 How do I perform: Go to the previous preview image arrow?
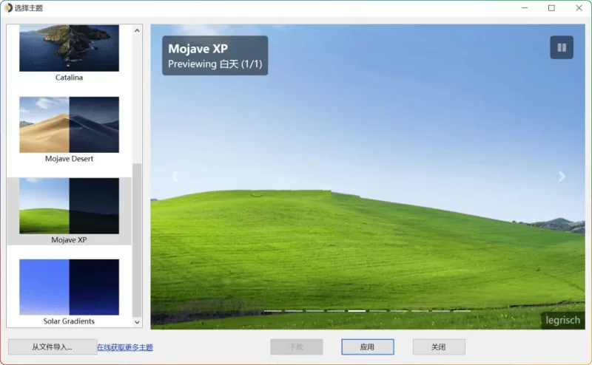[175, 177]
